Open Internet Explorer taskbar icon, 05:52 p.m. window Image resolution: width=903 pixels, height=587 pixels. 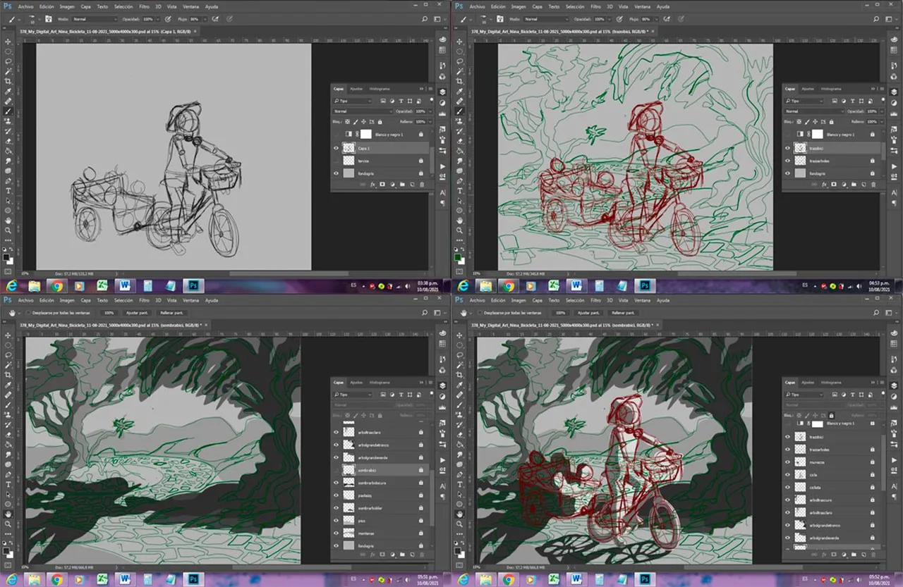(x=464, y=579)
